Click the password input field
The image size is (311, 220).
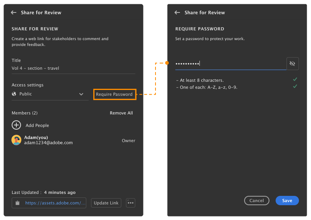(230, 64)
